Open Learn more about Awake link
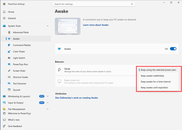 click(x=96, y=25)
